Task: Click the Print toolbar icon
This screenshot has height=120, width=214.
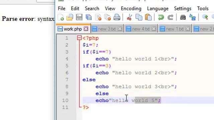Action: (117, 17)
